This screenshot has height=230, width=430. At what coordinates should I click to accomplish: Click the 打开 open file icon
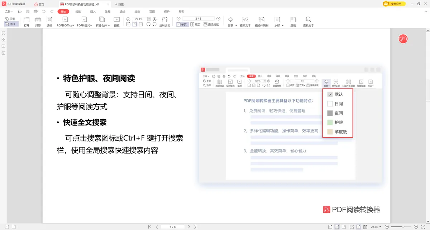tap(27, 22)
